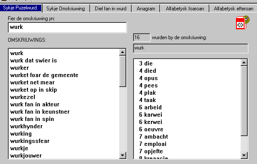
Task: Choose 'wurk fan in keunstner' description
Action: (x=40, y=111)
